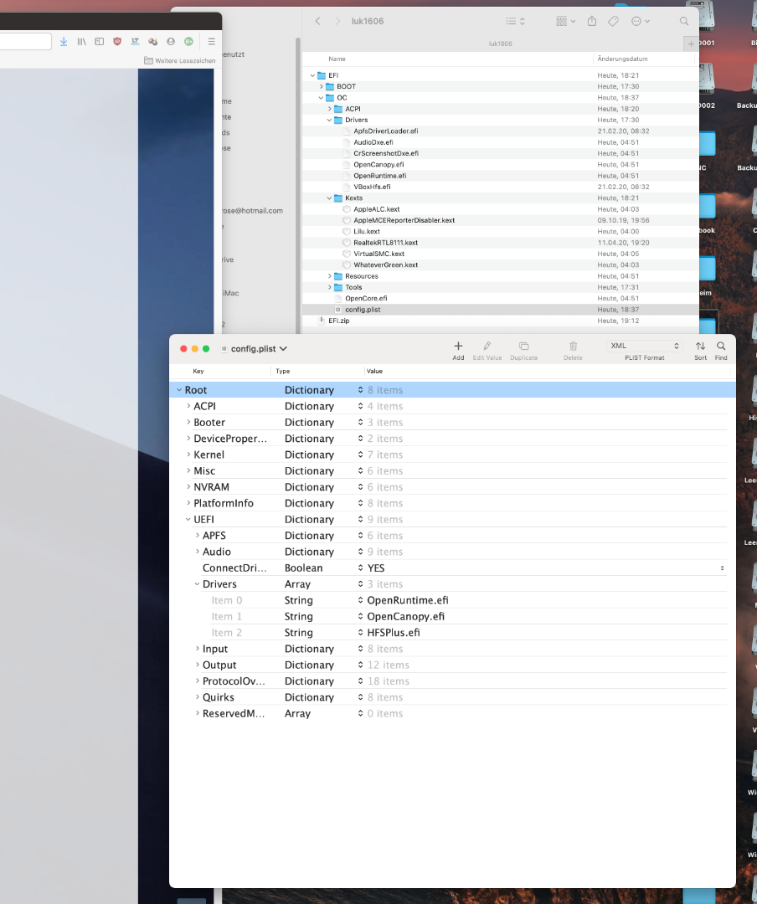Screen dimensions: 757x904
Task: Click the Finder Share icon
Action: coord(592,21)
